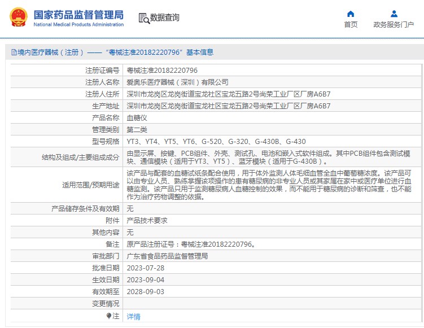Image resolution: width=424 pixels, height=328 pixels.
Task: Click the 生产地址 address value
Action: click(x=229, y=106)
